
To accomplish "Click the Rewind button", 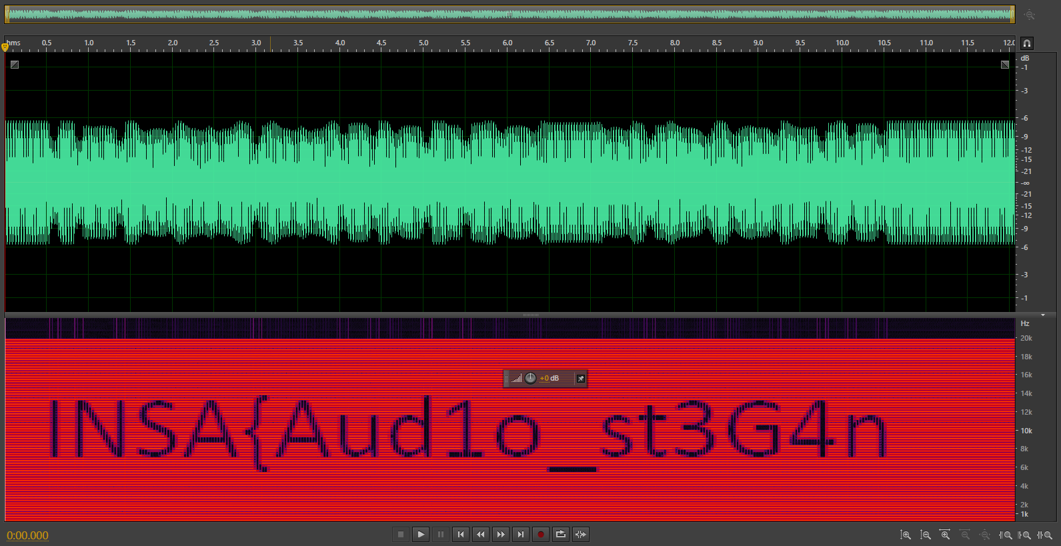I will 481,534.
